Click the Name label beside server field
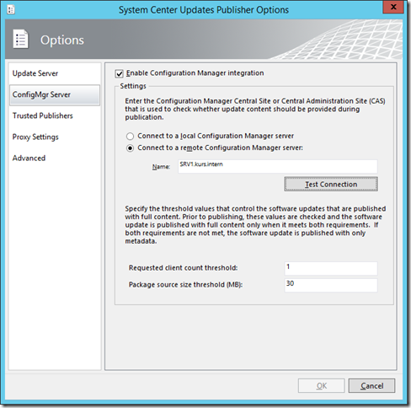Screen dimensions: 411x408 [161, 167]
